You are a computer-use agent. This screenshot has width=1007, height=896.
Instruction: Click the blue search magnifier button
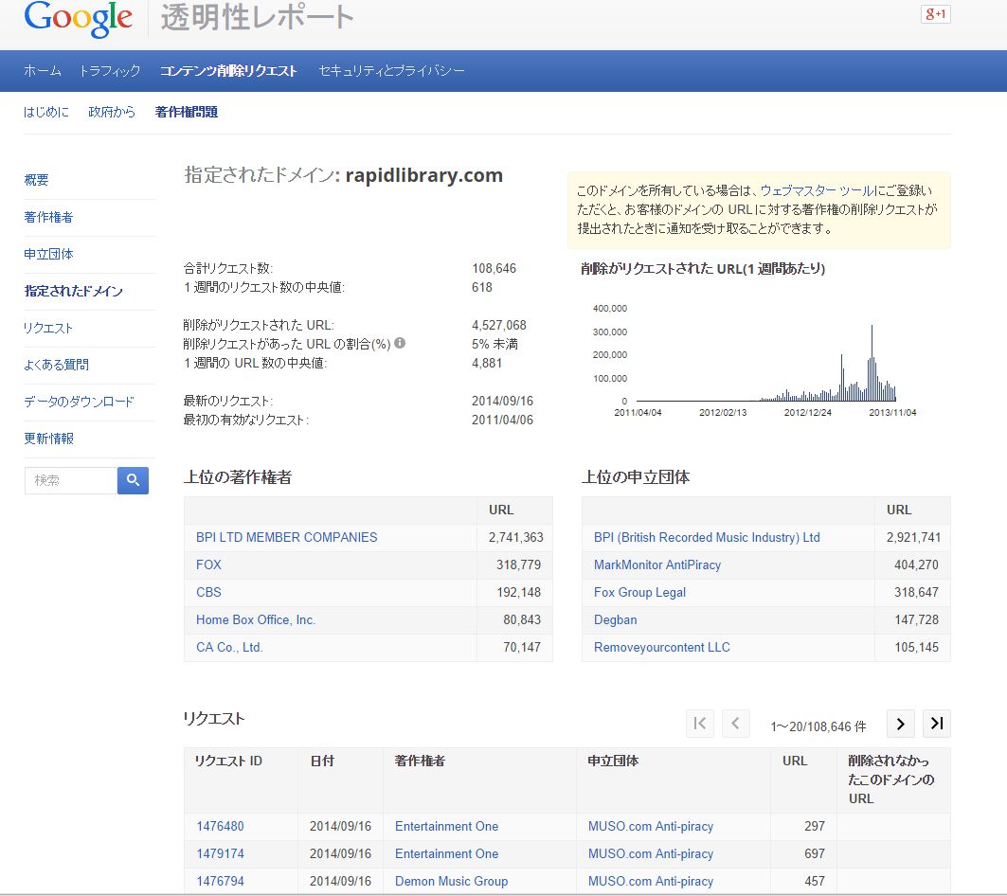(x=133, y=480)
